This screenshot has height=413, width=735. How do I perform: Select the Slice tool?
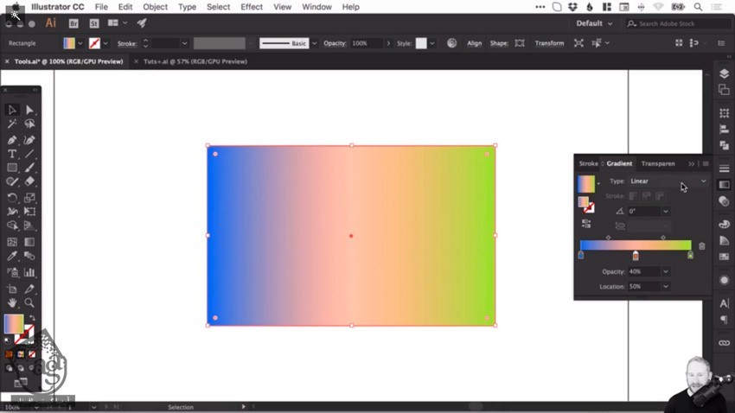coord(29,289)
